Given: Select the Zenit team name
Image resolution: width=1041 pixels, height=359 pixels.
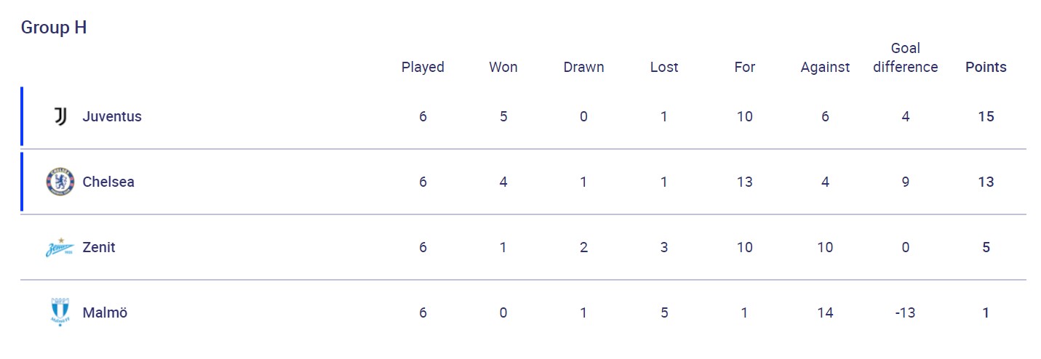Looking at the screenshot, I should click(99, 247).
